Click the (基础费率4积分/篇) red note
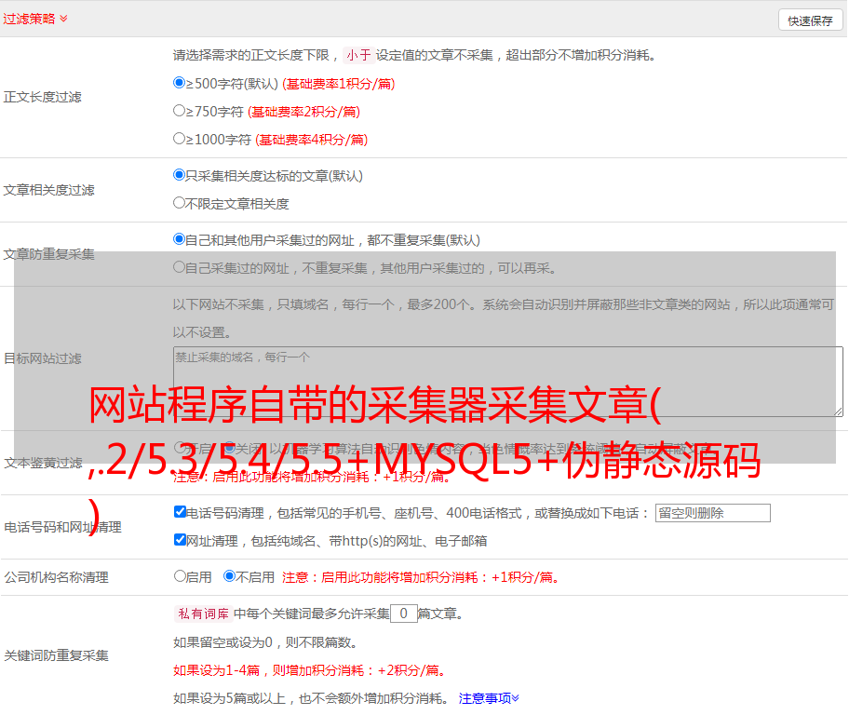 [312, 140]
